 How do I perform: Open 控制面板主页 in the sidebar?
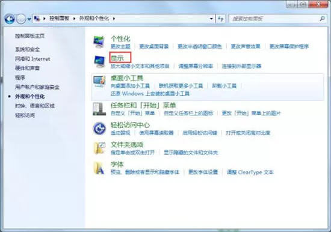[x=29, y=36]
